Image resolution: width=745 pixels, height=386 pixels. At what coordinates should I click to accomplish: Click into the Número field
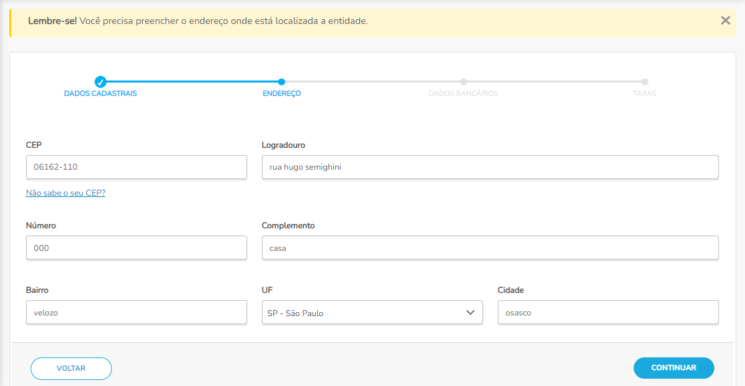click(x=137, y=248)
